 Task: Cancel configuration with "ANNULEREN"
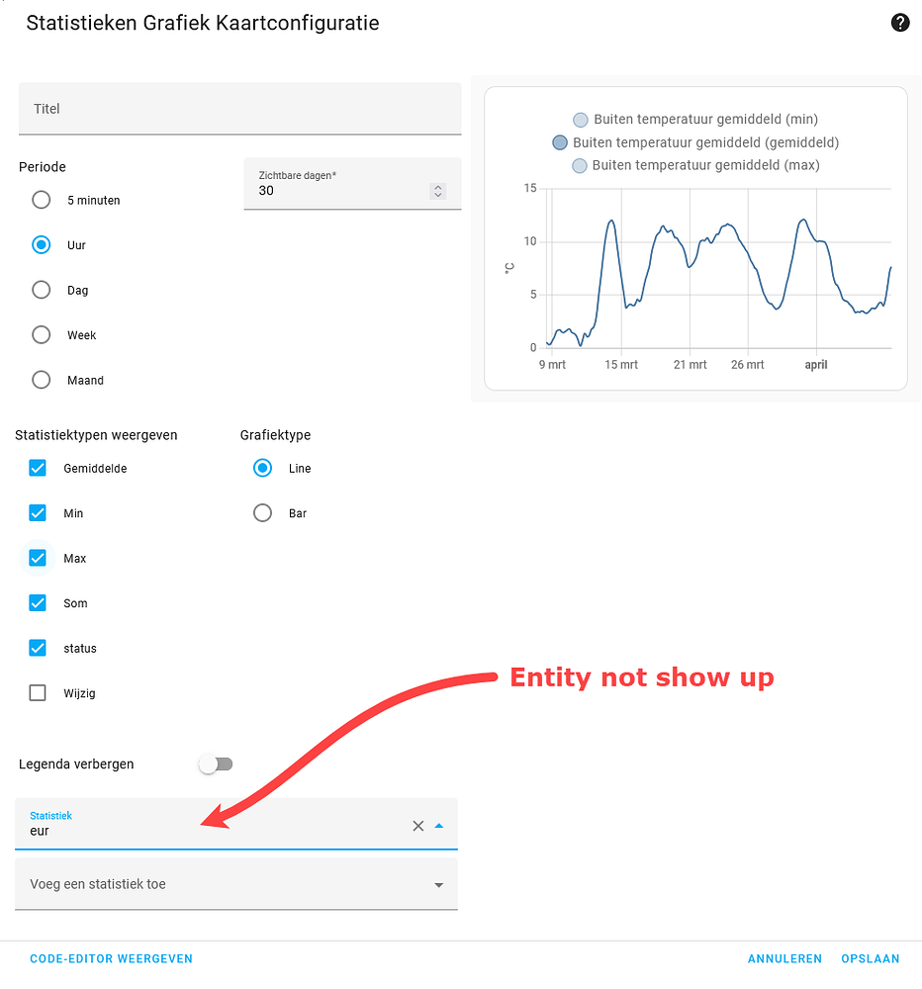click(784, 958)
